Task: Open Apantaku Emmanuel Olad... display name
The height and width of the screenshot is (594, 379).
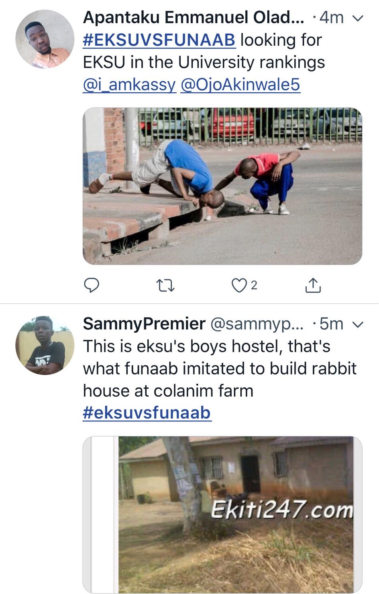Action: point(194,18)
